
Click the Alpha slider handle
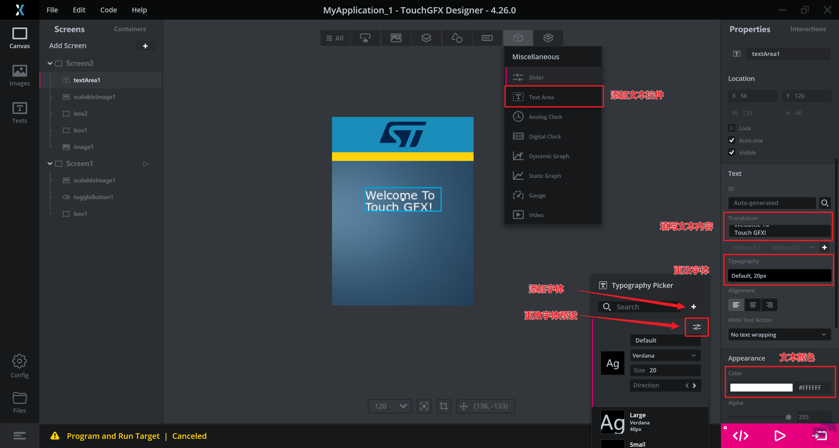pyautogui.click(x=788, y=417)
